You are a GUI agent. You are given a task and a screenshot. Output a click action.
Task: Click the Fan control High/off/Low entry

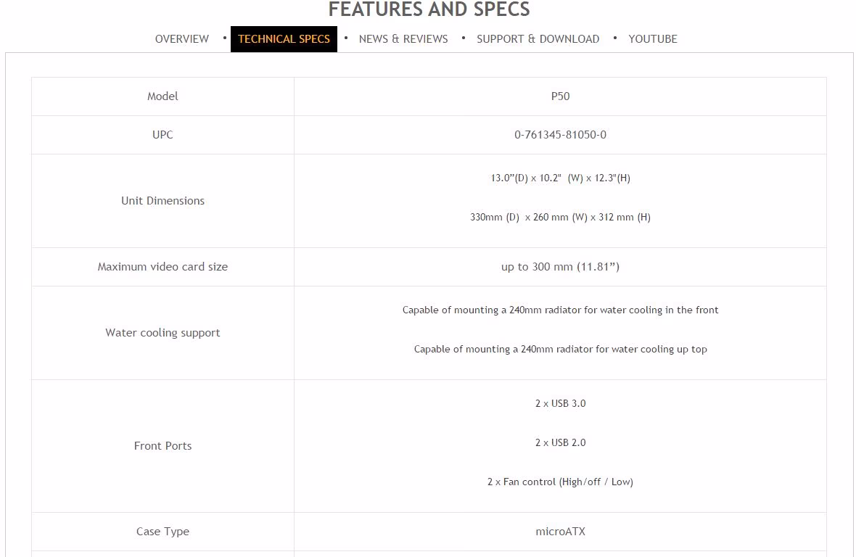[x=560, y=482]
